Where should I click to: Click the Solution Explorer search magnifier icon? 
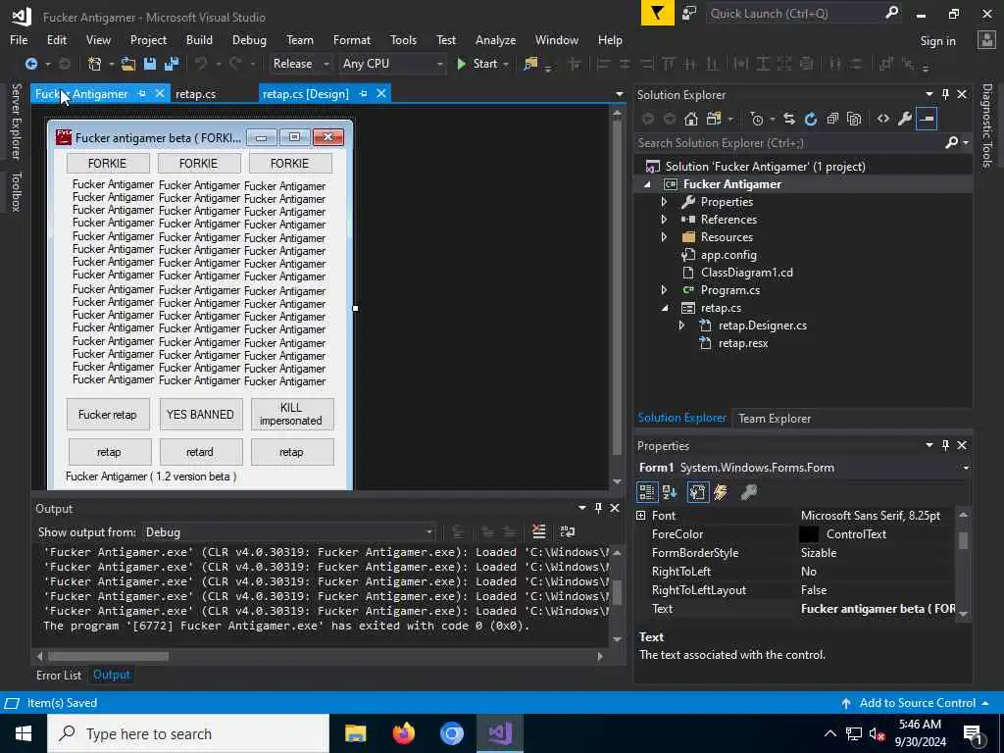[951, 143]
